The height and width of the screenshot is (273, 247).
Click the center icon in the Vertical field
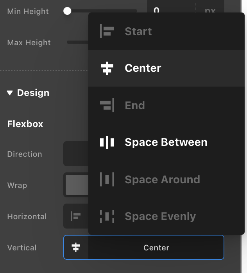[76, 247]
